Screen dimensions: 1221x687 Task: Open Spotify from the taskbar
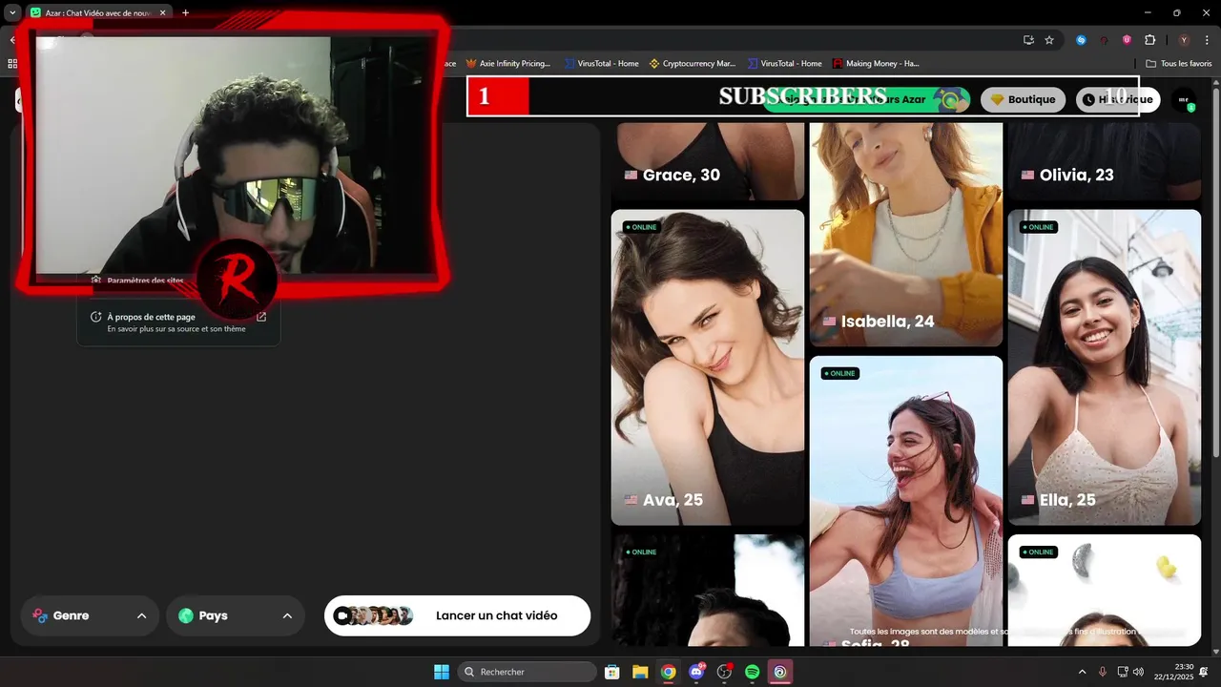(752, 672)
